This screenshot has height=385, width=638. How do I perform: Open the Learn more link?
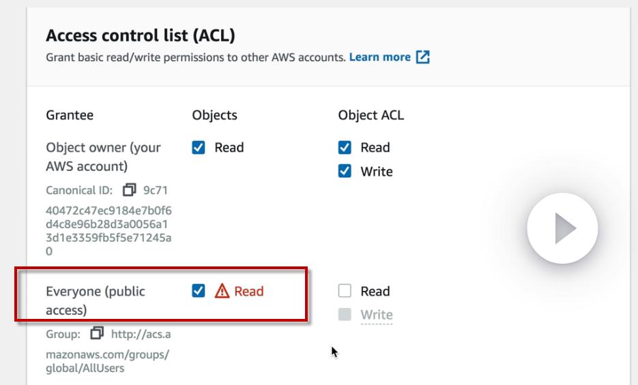(x=379, y=57)
